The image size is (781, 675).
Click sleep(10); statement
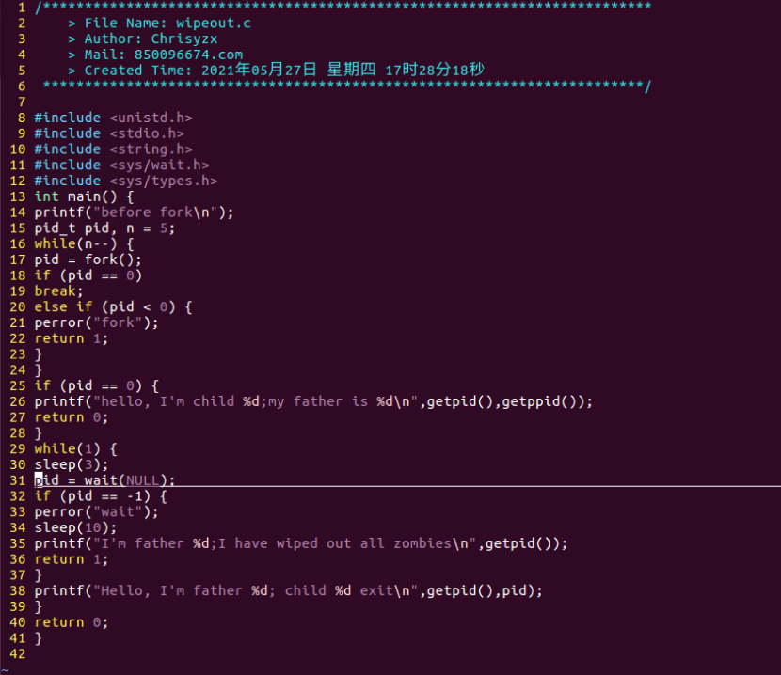click(75, 527)
